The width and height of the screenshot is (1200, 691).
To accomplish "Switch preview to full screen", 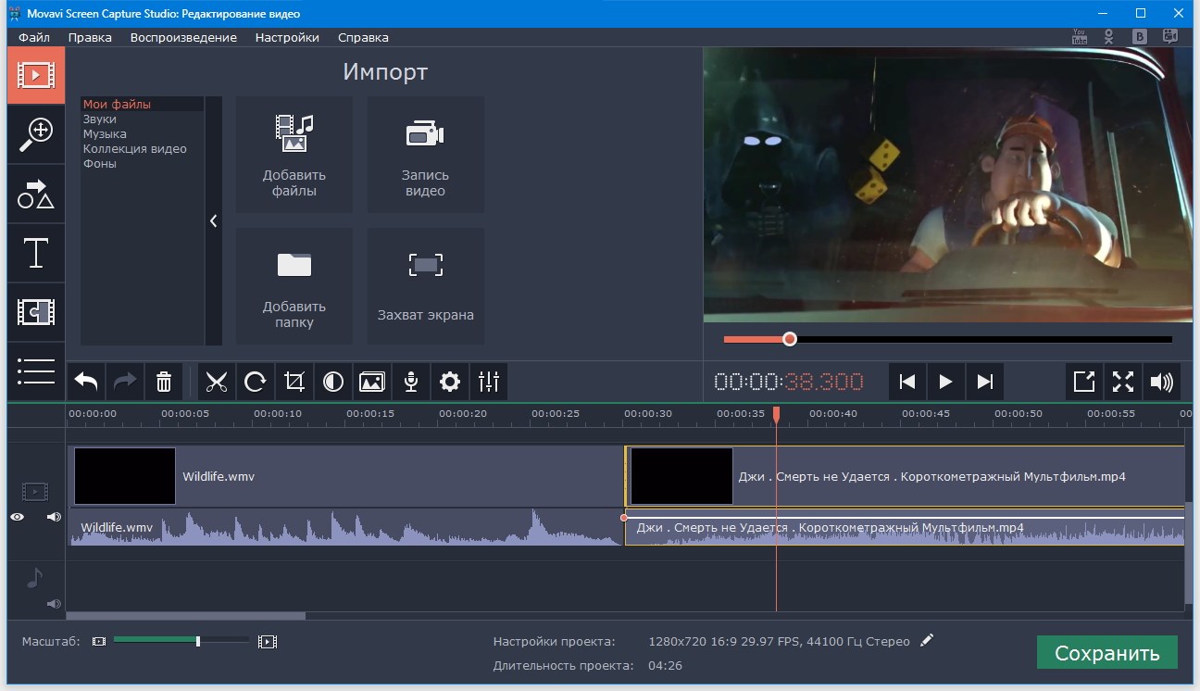I will click(x=1123, y=381).
